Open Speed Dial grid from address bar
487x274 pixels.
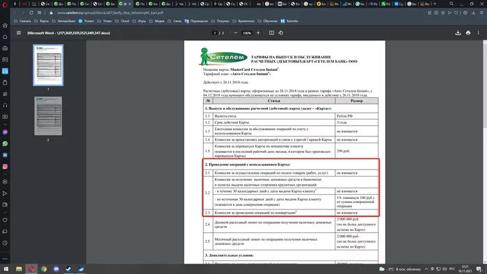[40, 13]
